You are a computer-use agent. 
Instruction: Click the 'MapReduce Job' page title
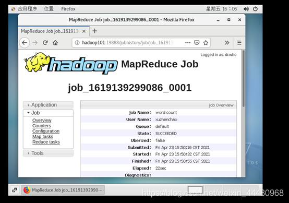tap(160, 64)
